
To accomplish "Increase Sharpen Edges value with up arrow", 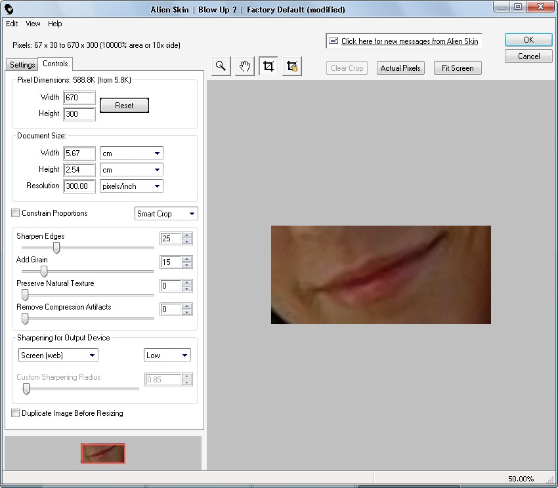I will click(x=187, y=235).
